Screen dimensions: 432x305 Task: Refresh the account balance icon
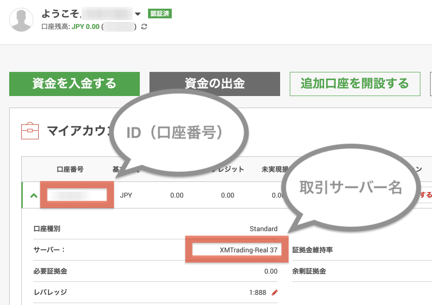(x=144, y=27)
